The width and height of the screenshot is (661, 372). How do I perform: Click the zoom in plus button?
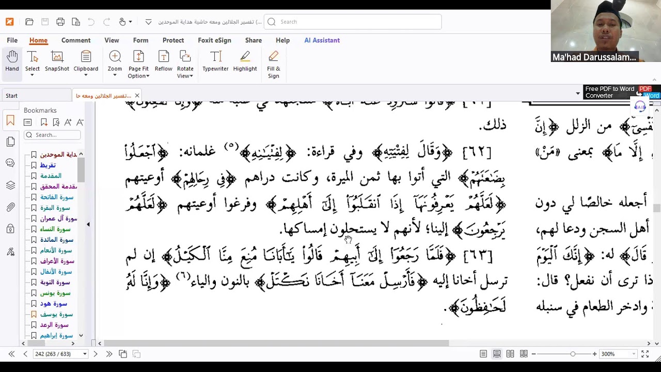tap(594, 354)
